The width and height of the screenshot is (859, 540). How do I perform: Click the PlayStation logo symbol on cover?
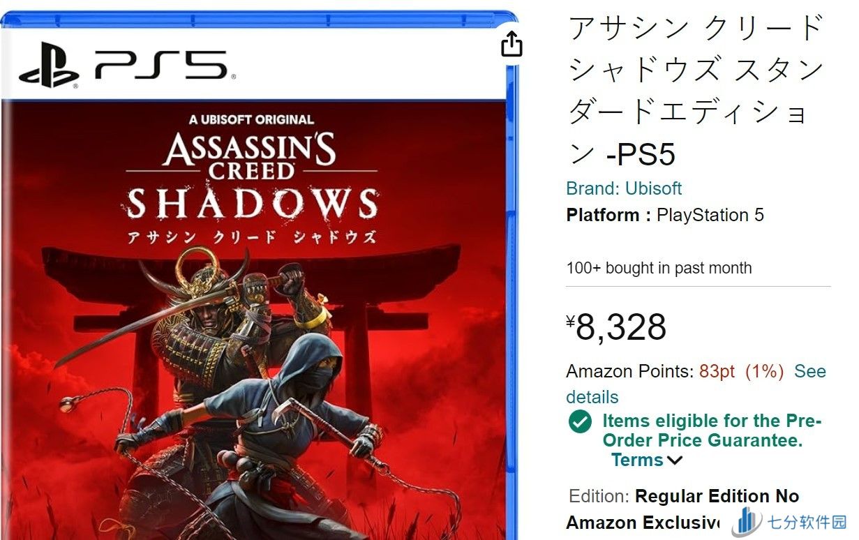pyautogui.click(x=49, y=66)
